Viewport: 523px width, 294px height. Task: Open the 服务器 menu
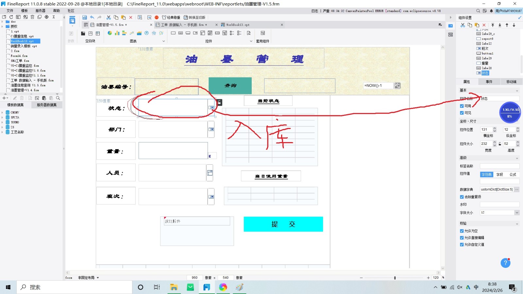coord(41,11)
